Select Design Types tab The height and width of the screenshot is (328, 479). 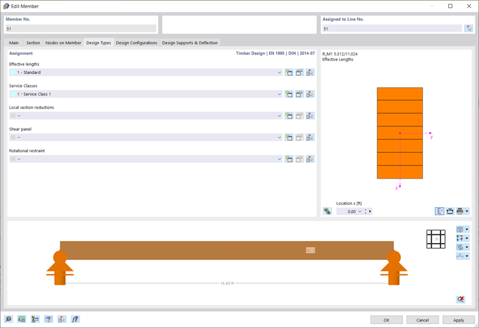click(98, 43)
